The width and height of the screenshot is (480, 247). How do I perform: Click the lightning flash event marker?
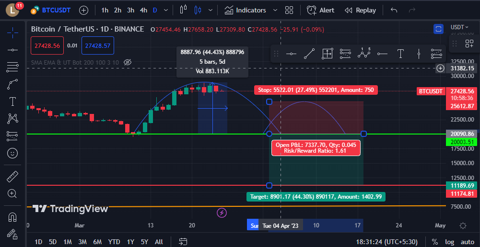(x=222, y=213)
